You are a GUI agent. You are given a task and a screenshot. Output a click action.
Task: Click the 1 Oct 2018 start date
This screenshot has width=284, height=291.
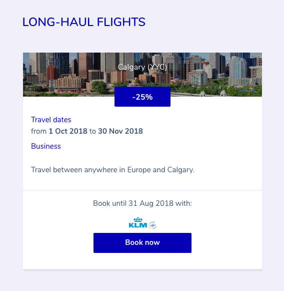tap(68, 131)
